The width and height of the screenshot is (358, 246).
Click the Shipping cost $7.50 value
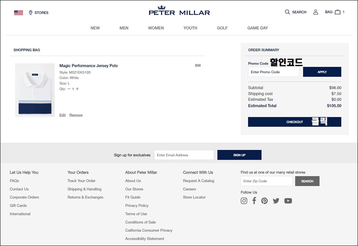336,94
